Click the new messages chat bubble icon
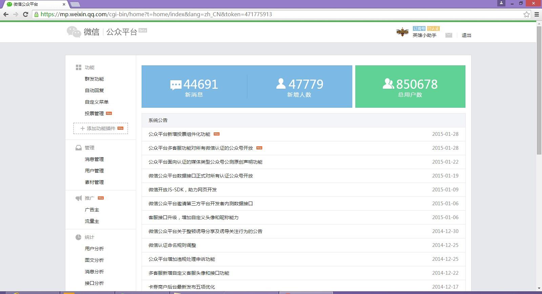Image resolution: width=542 pixels, height=294 pixels. tap(176, 85)
